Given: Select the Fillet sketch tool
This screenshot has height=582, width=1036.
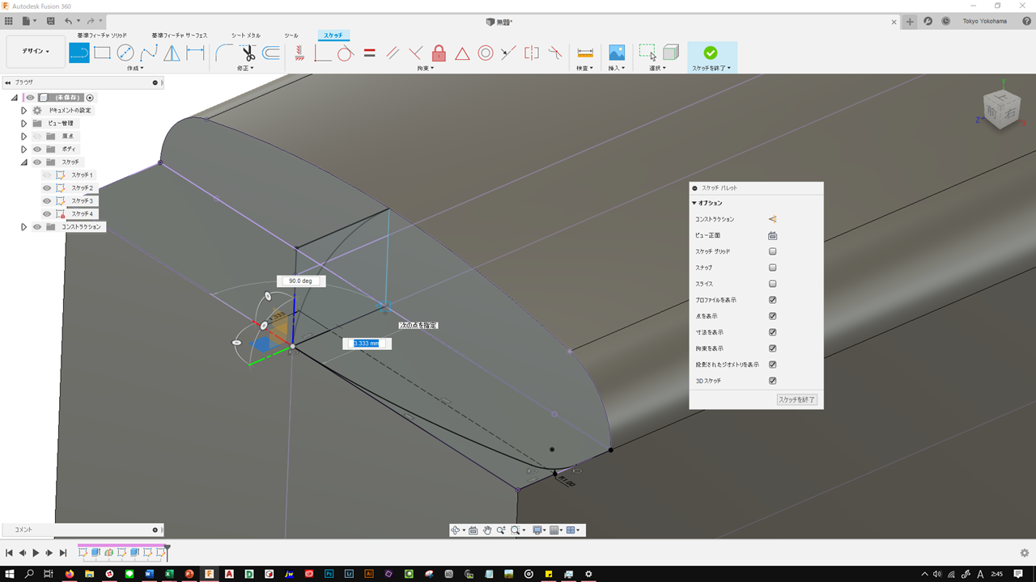Looking at the screenshot, I should [224, 53].
